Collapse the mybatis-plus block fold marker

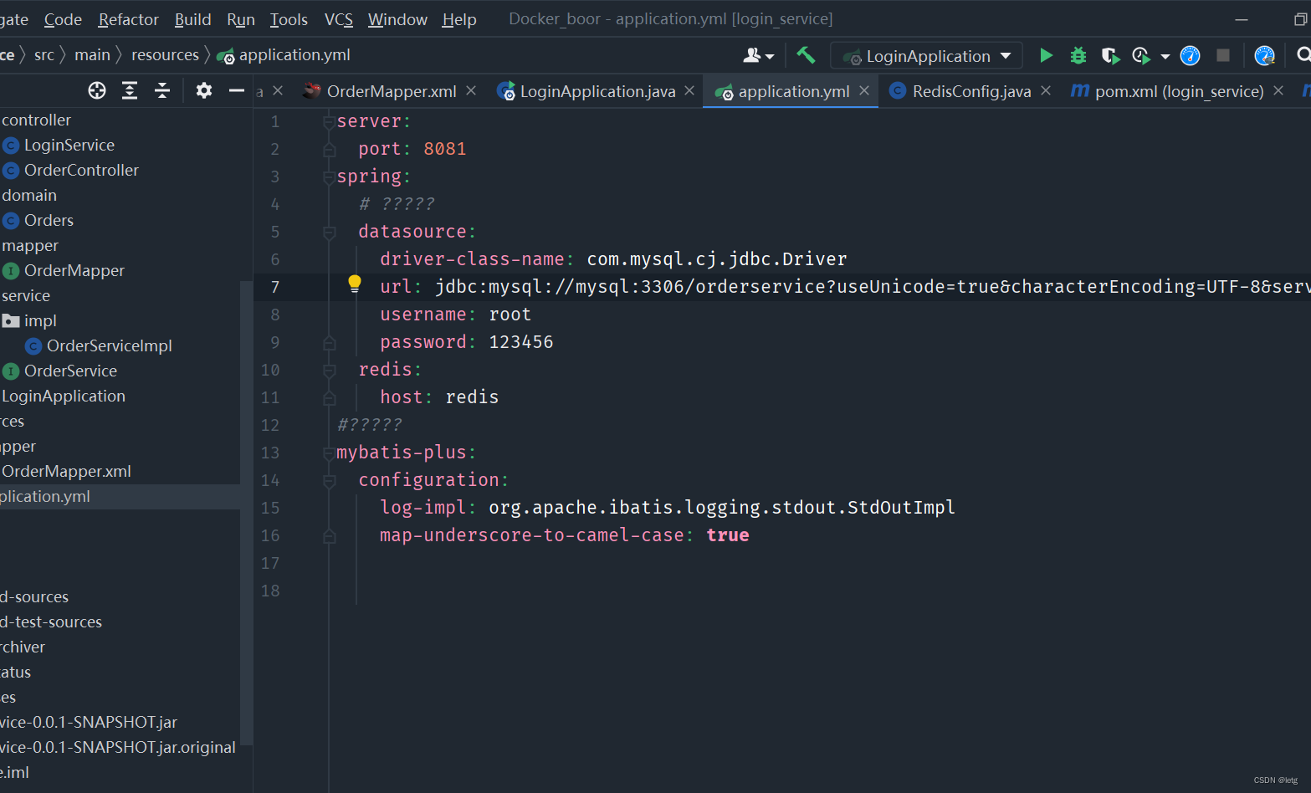[329, 453]
